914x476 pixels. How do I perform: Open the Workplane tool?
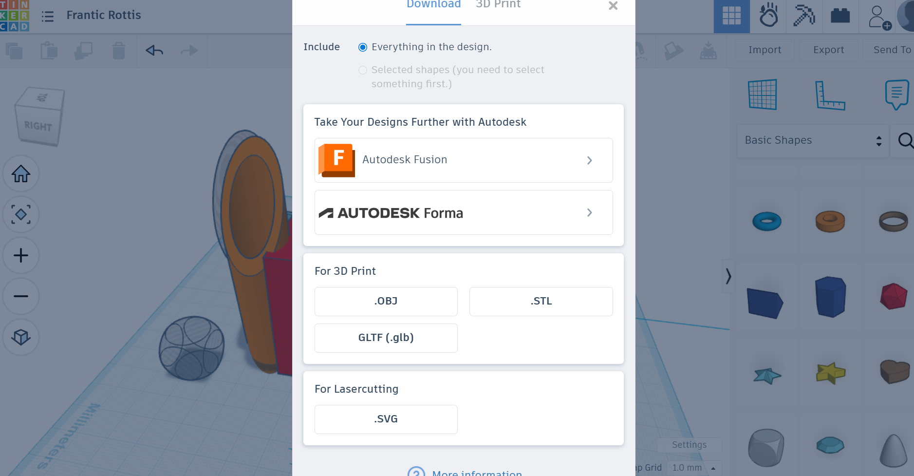tap(762, 95)
